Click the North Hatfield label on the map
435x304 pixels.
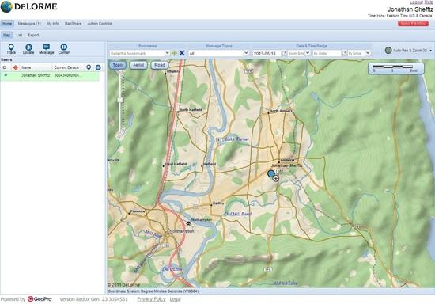pyautogui.click(x=191, y=110)
